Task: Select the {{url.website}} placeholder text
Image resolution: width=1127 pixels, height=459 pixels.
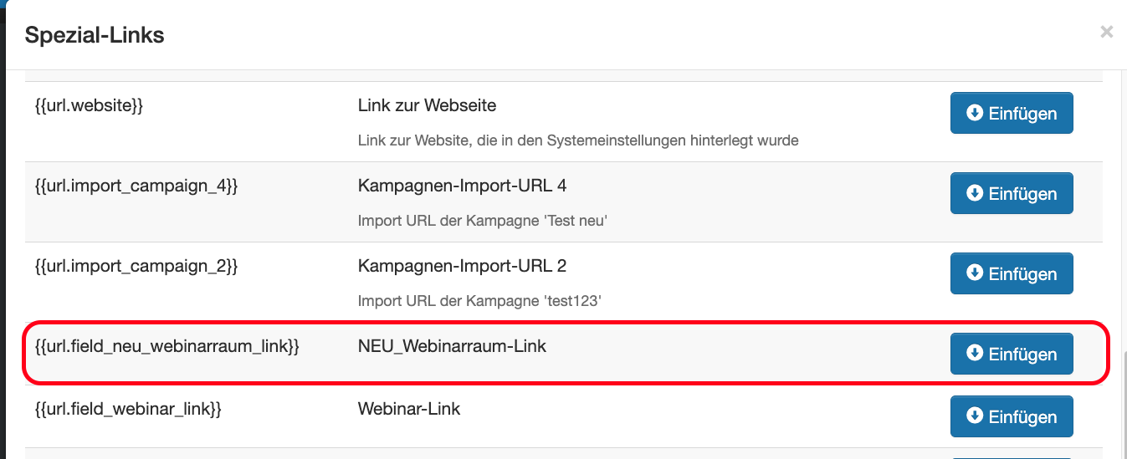Action: point(89,106)
